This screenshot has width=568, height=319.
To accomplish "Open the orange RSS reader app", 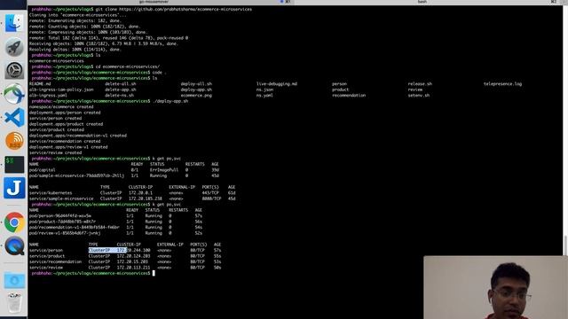I will tap(14, 141).
